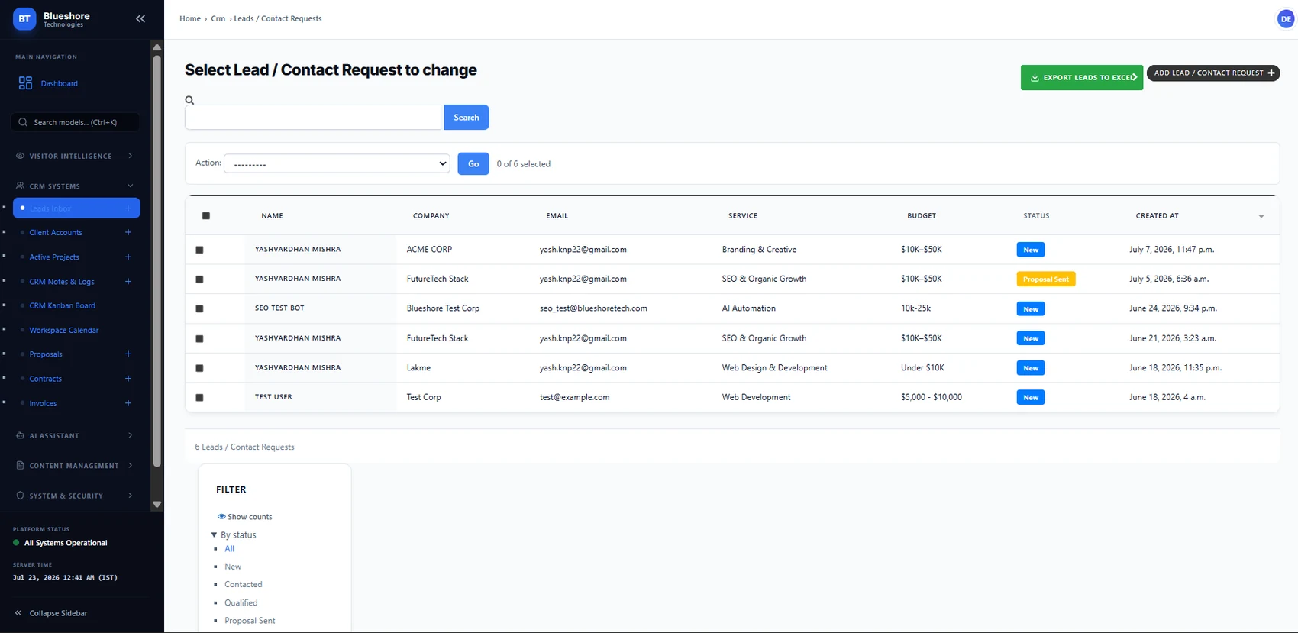Open Workspace Calendar menu item
The image size is (1298, 633).
pos(64,330)
